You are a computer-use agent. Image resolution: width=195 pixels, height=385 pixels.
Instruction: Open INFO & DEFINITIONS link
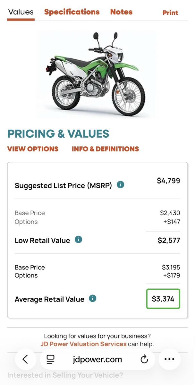[105, 149]
